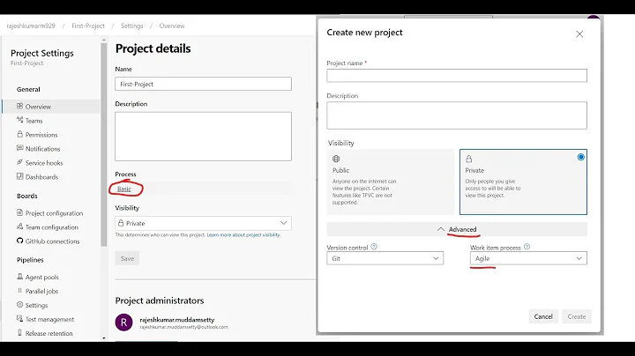Click Settings breadcrumb link
The height and width of the screenshot is (356, 635).
coord(132,26)
